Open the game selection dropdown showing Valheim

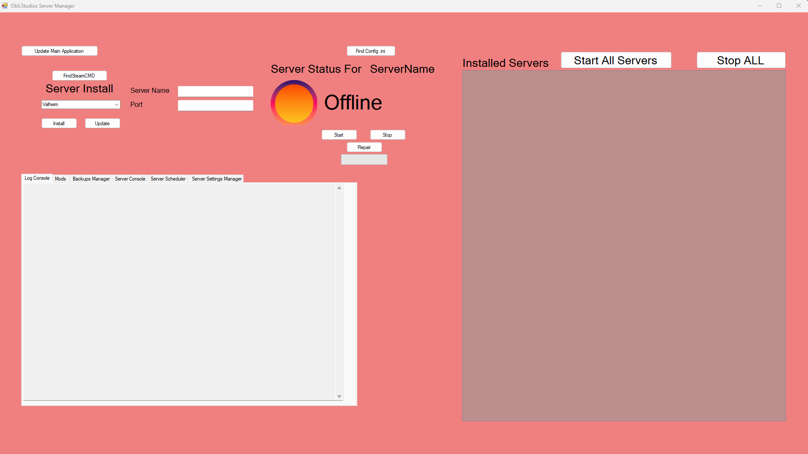click(x=80, y=104)
